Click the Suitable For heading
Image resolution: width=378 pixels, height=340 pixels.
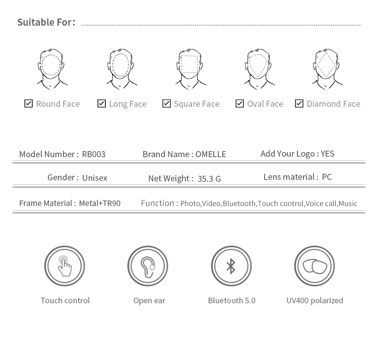click(46, 22)
